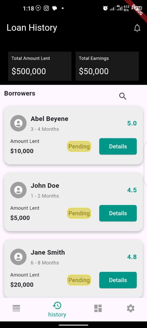Click John Doe's profile avatar

point(18,190)
